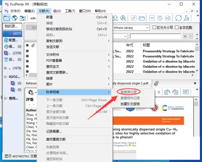Collapse the H2O2 group set
The height and width of the screenshot is (162, 202).
[x=5, y=77]
